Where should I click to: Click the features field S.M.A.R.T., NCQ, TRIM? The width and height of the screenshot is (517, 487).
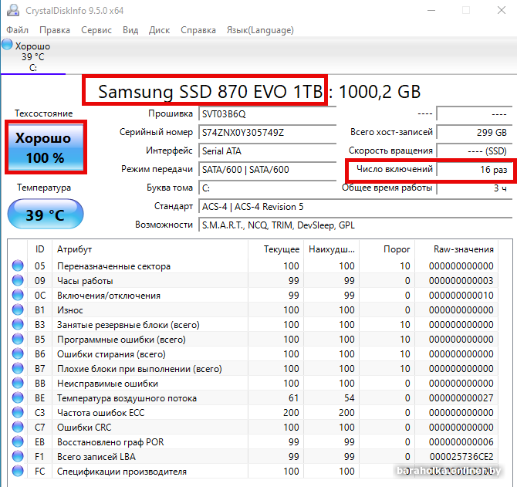pos(356,225)
